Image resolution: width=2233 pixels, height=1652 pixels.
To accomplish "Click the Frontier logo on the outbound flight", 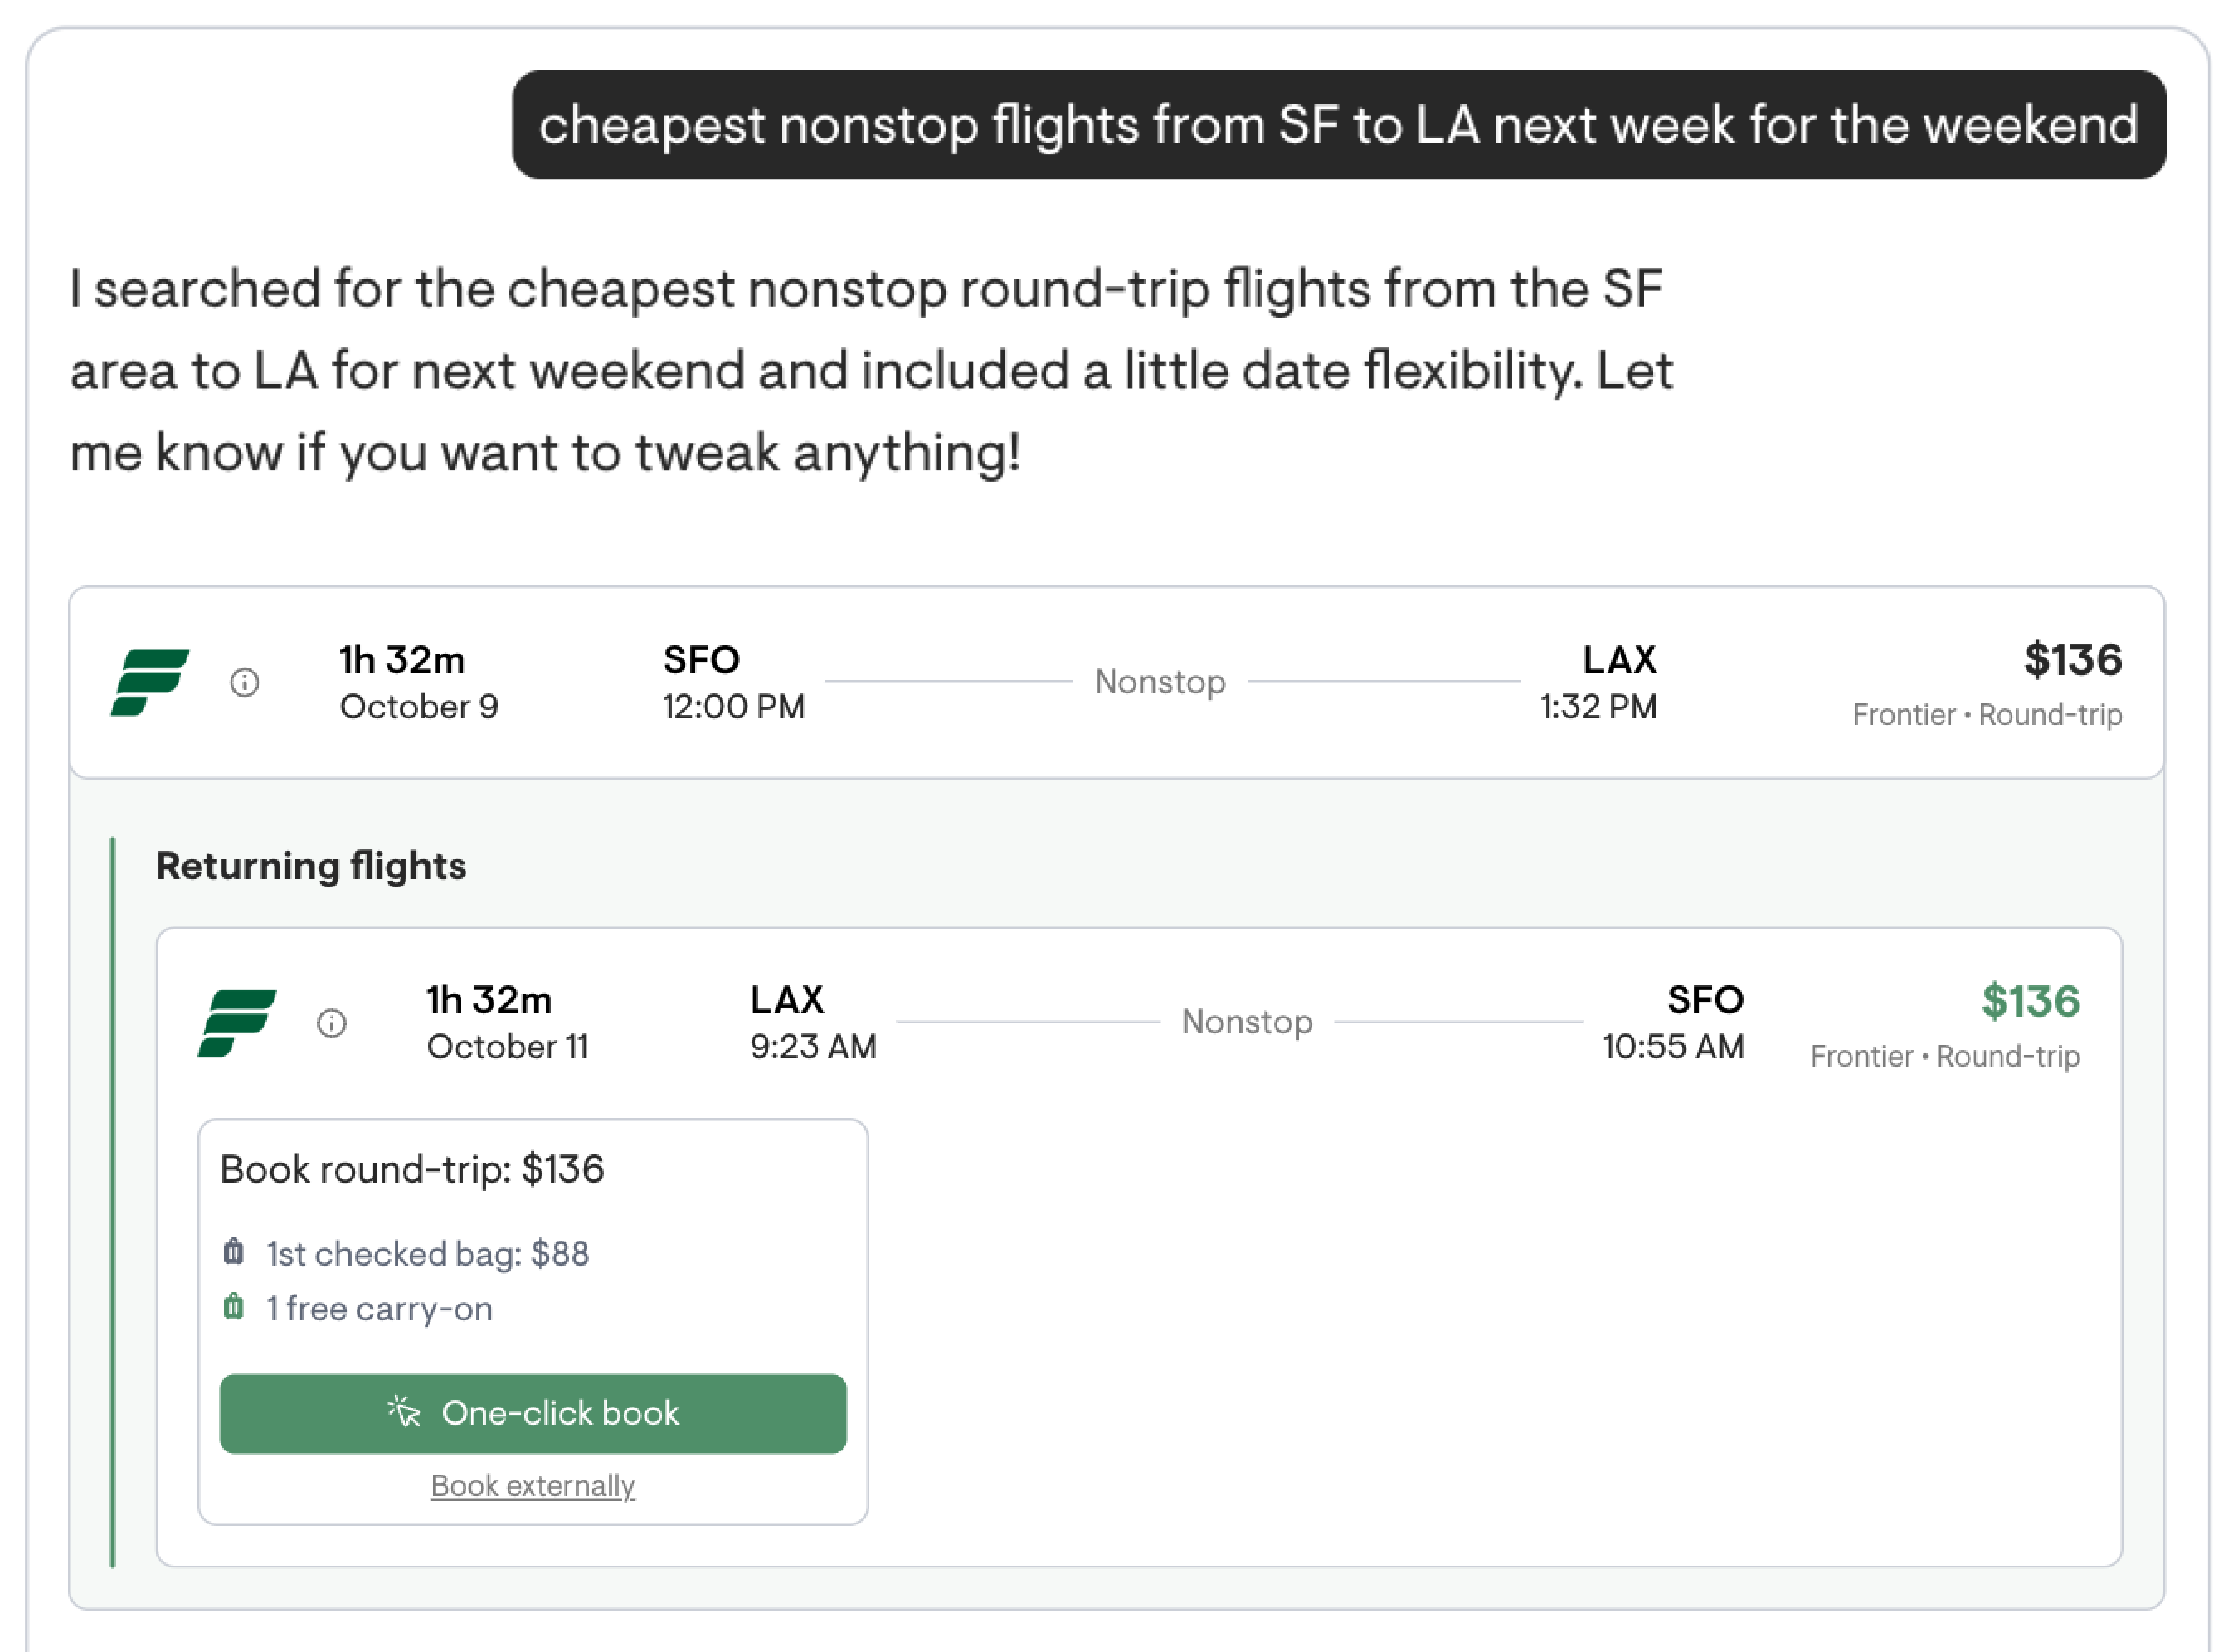I will click(x=150, y=682).
